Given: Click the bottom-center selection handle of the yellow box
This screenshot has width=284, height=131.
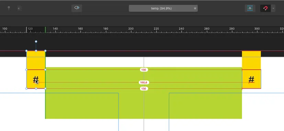Looking at the screenshot, I should [36, 88].
